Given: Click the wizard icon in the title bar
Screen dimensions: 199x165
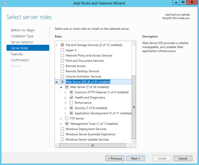Looking at the screenshot, I should (x=3, y=3).
